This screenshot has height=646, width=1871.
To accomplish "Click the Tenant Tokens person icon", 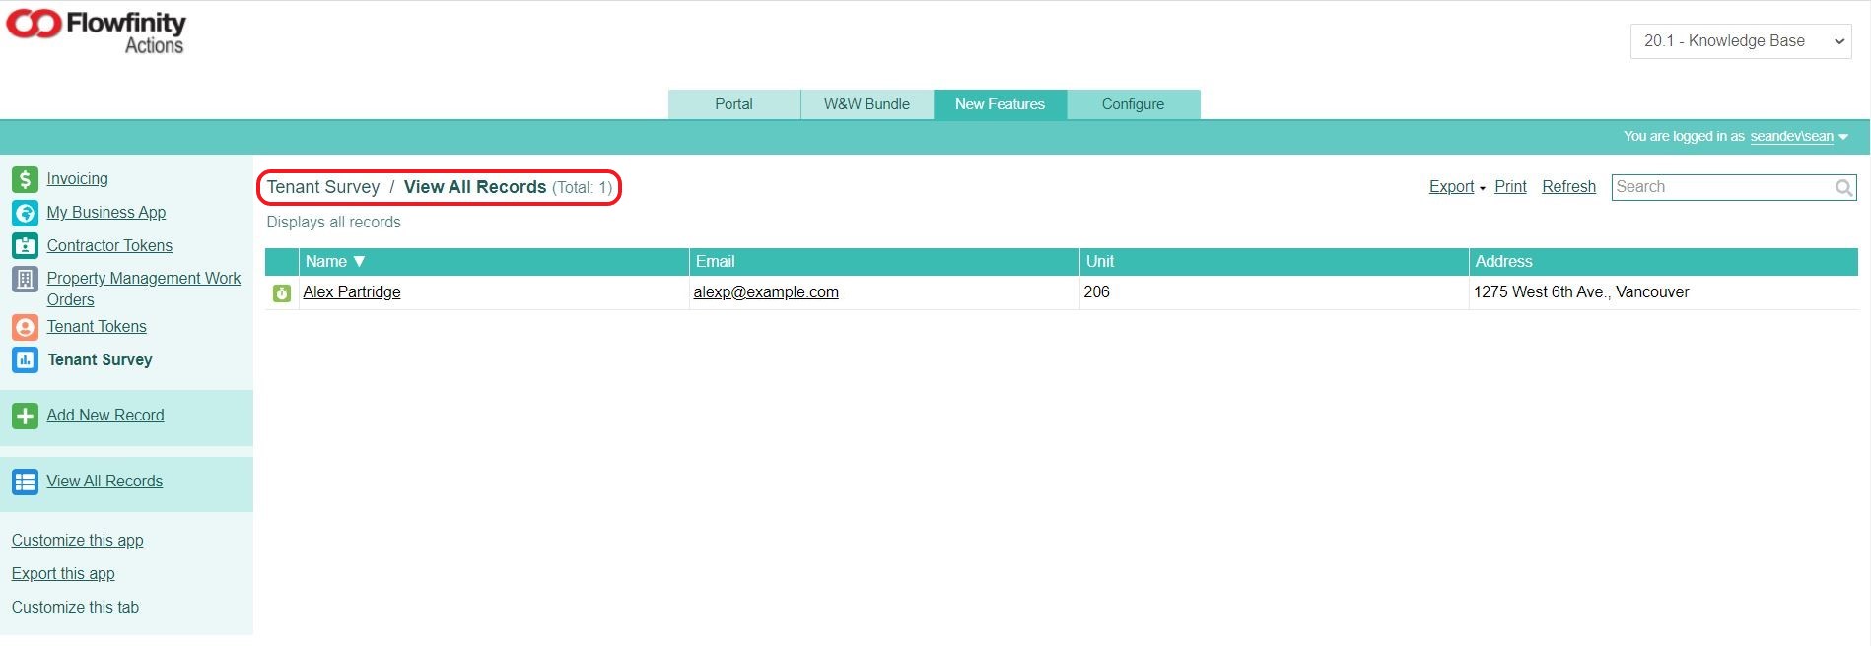I will coord(25,327).
